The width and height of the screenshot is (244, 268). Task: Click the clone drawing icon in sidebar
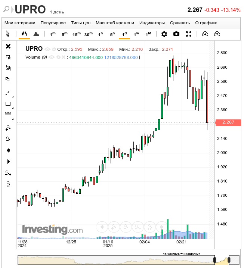(7, 79)
